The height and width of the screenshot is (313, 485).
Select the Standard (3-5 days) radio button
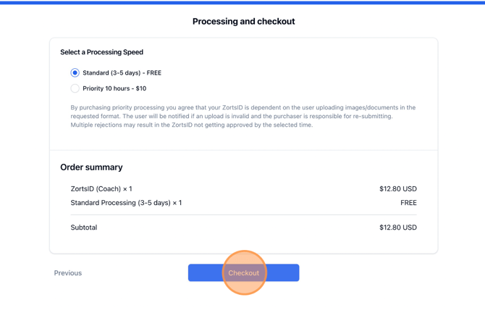pyautogui.click(x=75, y=72)
